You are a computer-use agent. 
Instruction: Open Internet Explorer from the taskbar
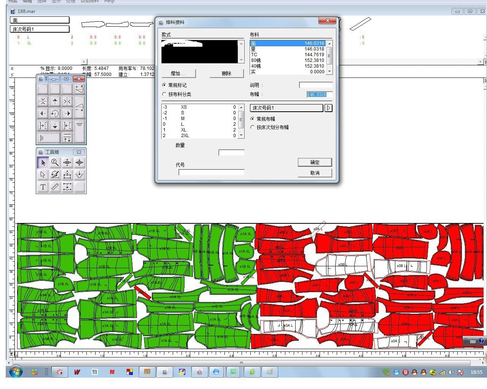click(252, 372)
